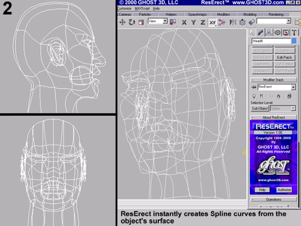Select the Move transform tool
Image resolution: width=301 pixels, height=226 pixels.
pyautogui.click(x=122, y=22)
